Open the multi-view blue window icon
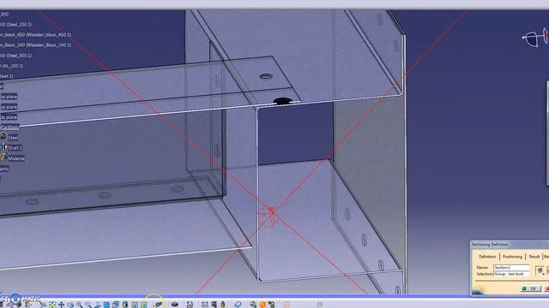549x308 pixels. pos(106,305)
